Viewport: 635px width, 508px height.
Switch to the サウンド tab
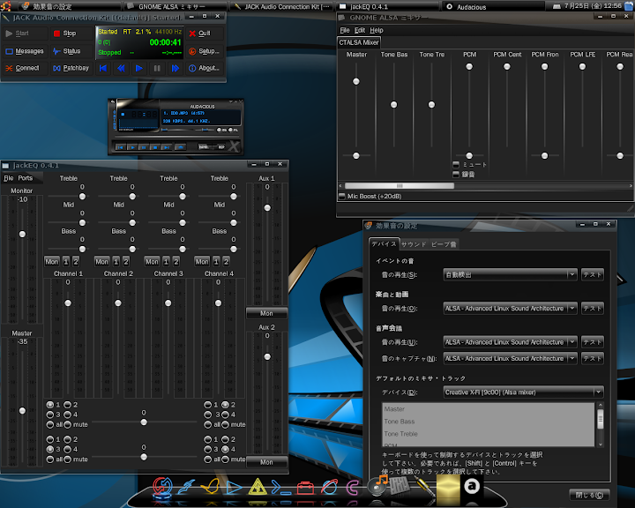point(414,244)
